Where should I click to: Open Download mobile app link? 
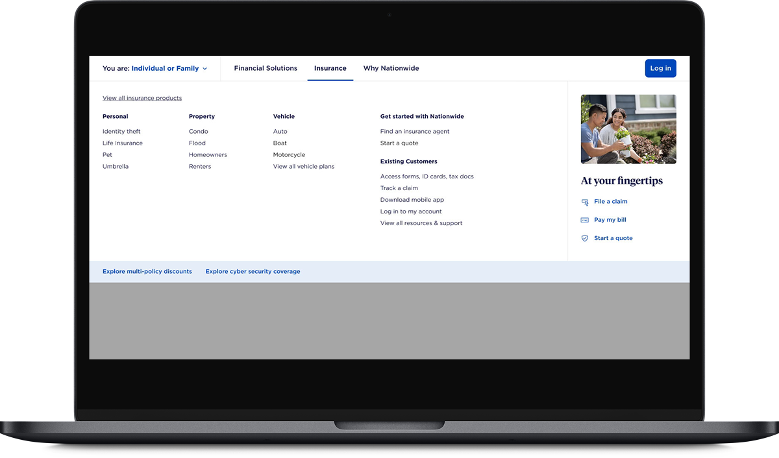click(x=412, y=200)
